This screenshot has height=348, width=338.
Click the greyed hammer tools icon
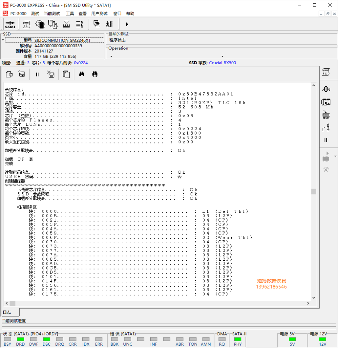click(x=326, y=170)
